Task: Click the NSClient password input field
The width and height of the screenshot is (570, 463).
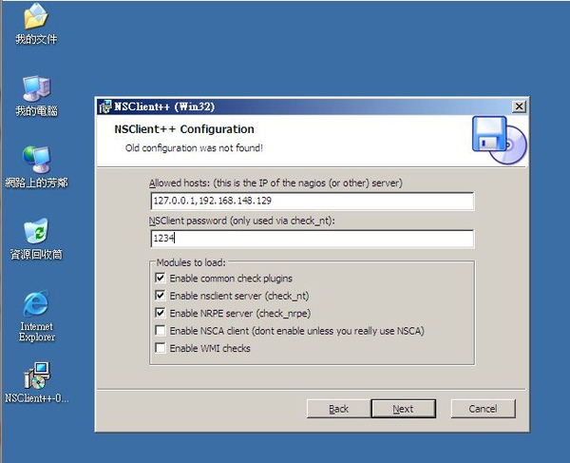Action: click(x=312, y=239)
